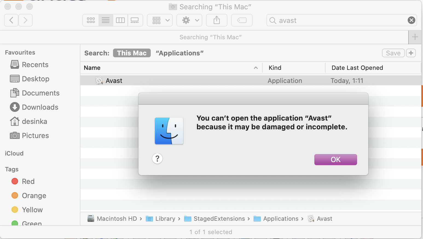Open the Downloads sidebar item

(40, 107)
